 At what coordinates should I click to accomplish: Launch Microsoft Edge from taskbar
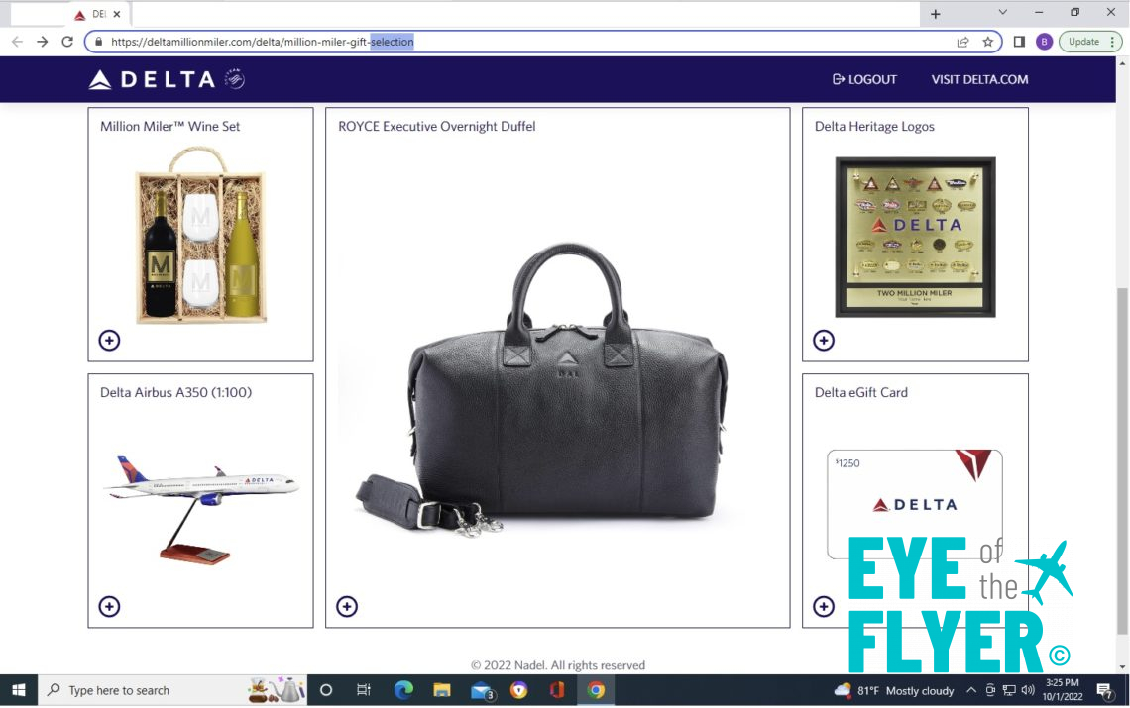point(403,690)
